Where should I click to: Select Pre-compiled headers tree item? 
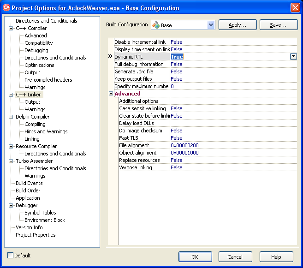[48, 80]
